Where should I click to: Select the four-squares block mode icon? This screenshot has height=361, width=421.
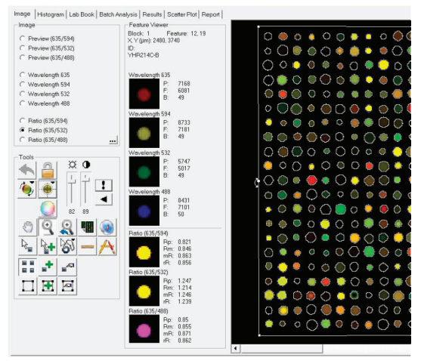[x=28, y=267]
